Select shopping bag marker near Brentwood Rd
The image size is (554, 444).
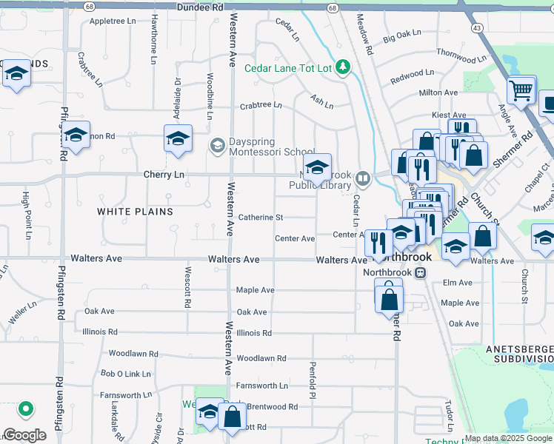click(x=232, y=417)
